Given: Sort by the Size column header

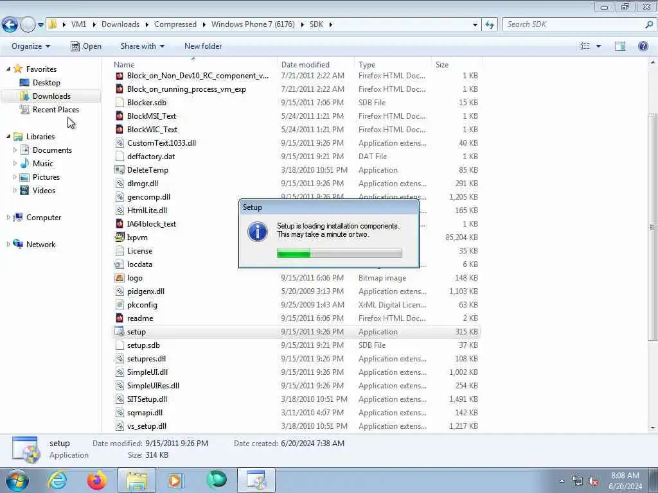Looking at the screenshot, I should coord(458,65).
